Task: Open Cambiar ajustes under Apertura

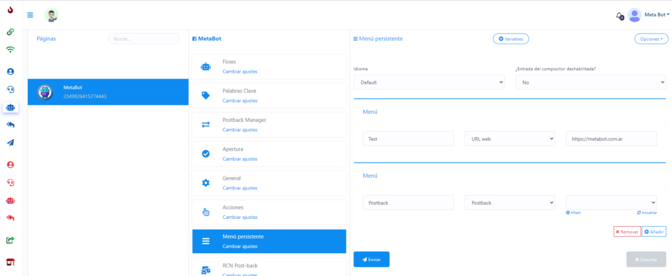Action: pyautogui.click(x=240, y=159)
